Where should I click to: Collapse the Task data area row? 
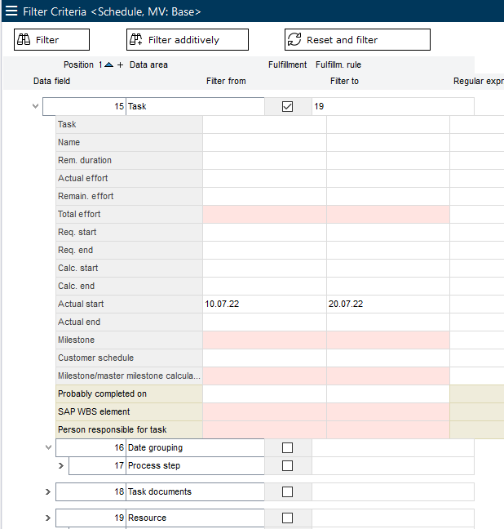pyautogui.click(x=35, y=106)
